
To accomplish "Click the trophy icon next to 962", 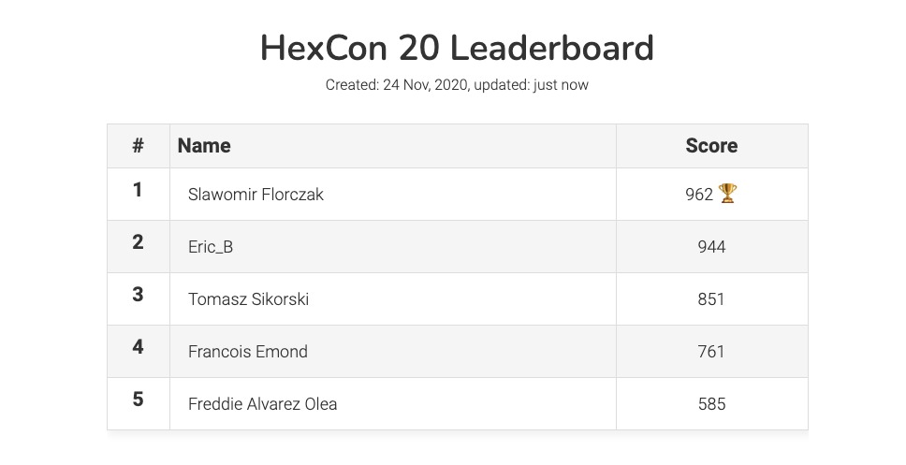I will point(728,194).
